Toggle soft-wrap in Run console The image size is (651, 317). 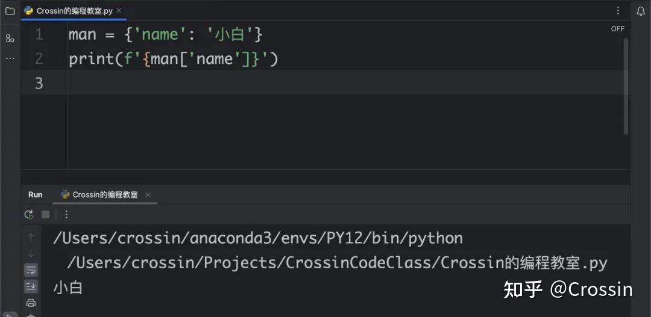31,270
